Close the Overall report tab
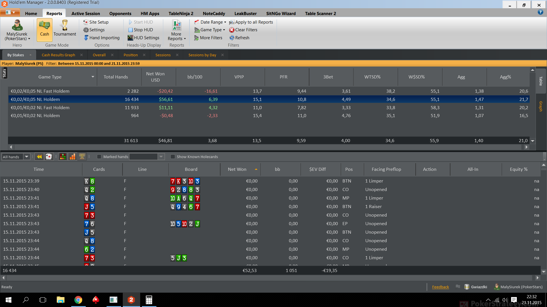 click(112, 55)
